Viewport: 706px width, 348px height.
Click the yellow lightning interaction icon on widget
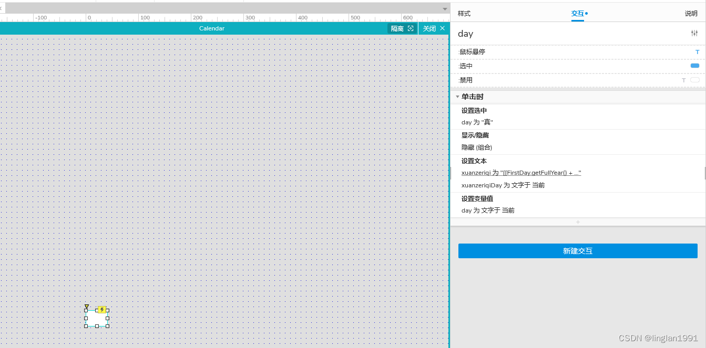101,310
